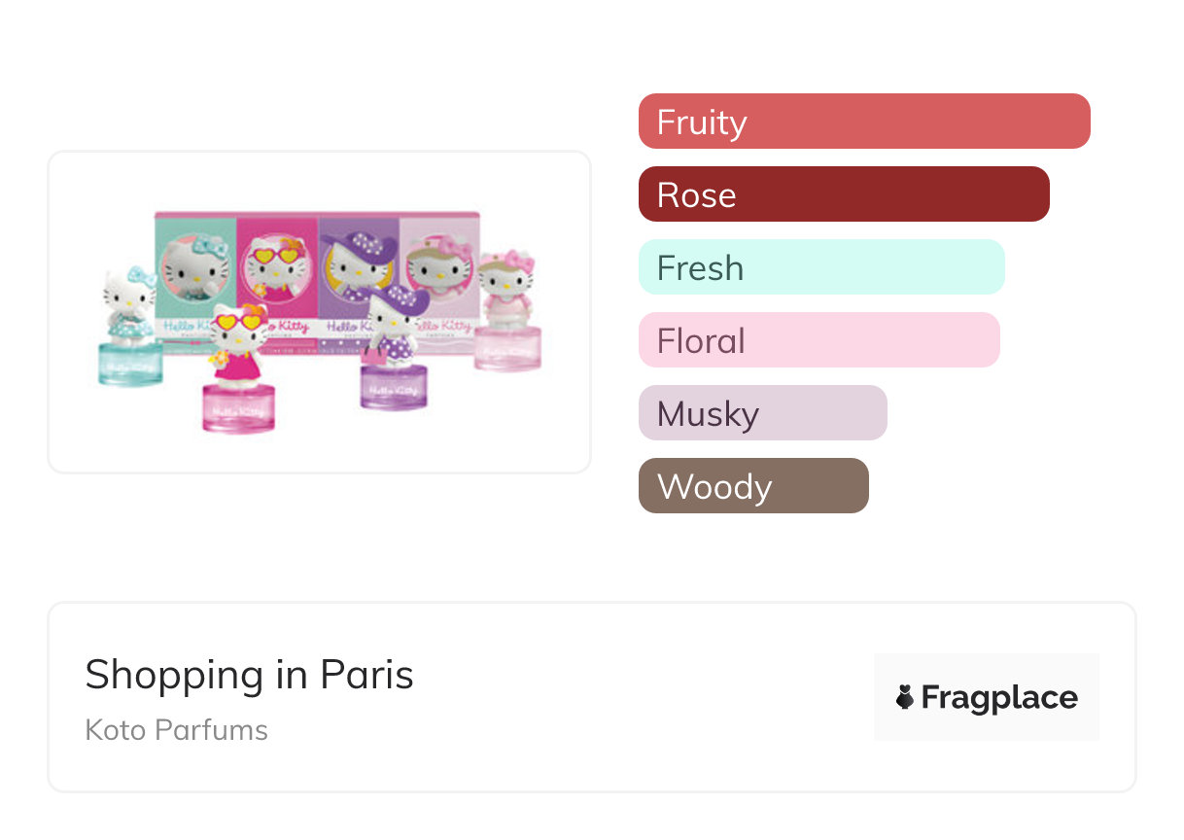
Task: Select the Fruity scent accord bar
Action: pyautogui.click(x=863, y=122)
